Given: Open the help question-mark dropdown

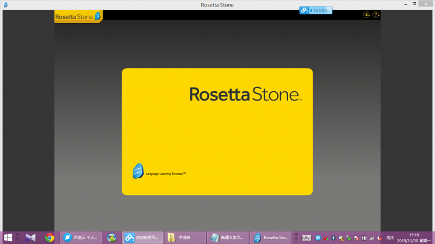Looking at the screenshot, I should point(376,15).
